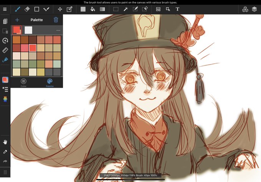Switch to the Palette tab
The height and width of the screenshot is (182, 261).
point(50,83)
